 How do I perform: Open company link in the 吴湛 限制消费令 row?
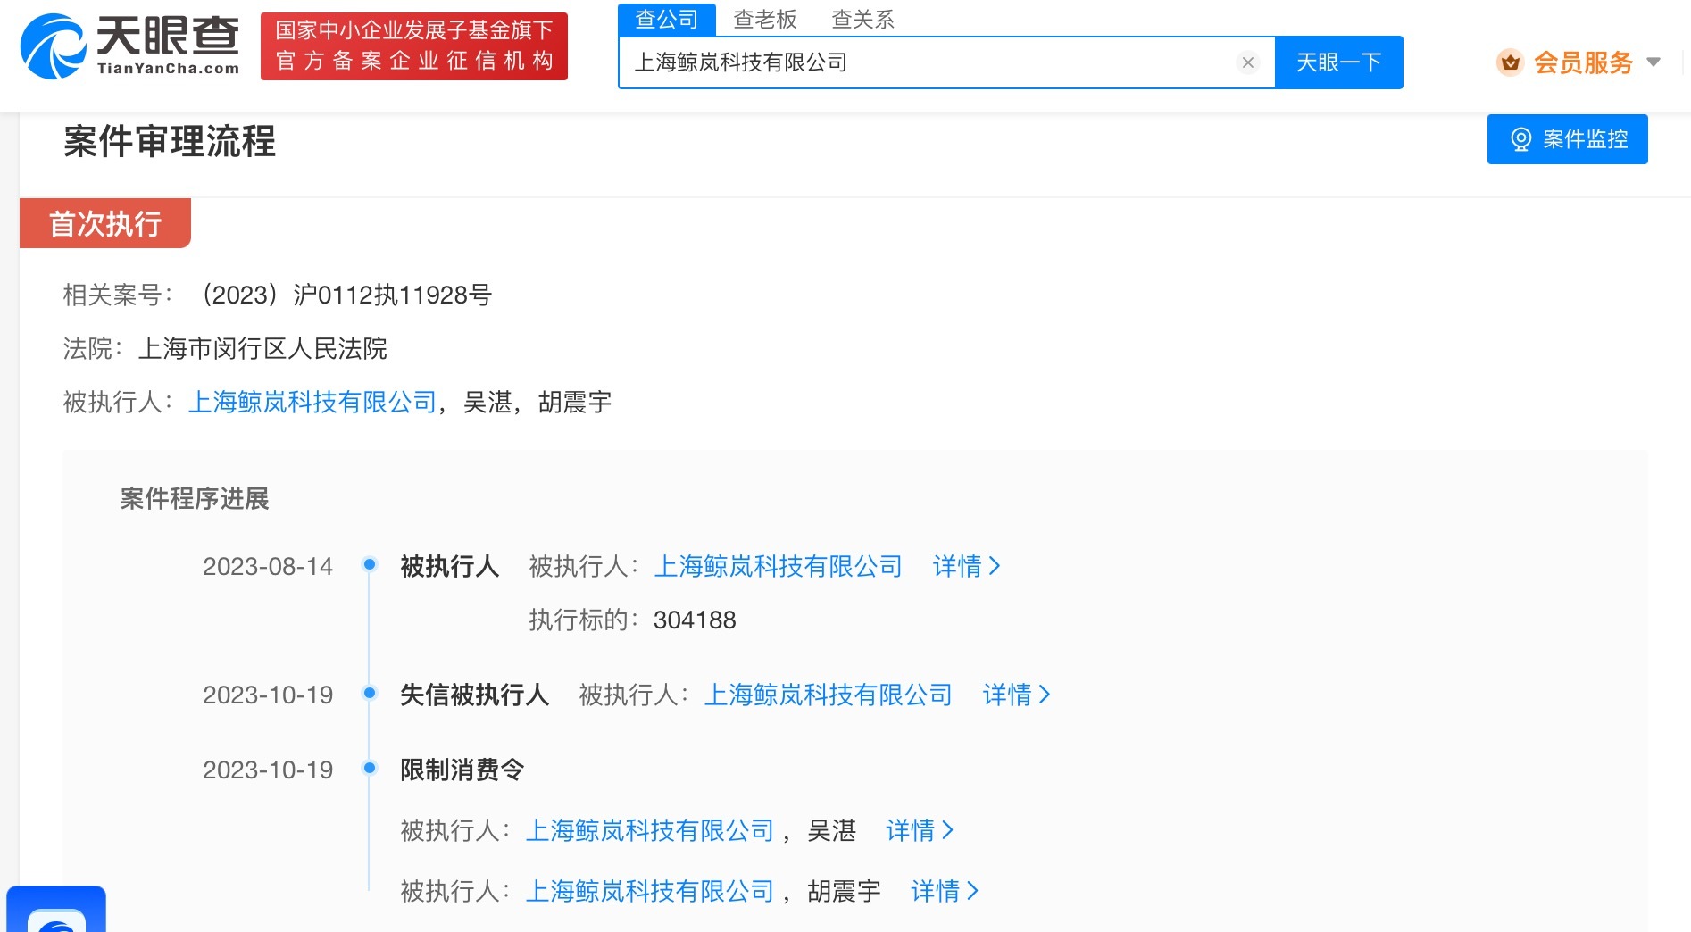pos(650,830)
